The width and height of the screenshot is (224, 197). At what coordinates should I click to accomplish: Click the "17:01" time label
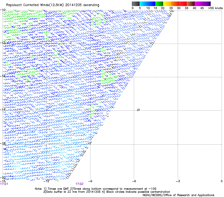tap(4, 184)
